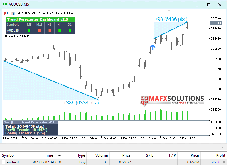The height and width of the screenshot is (165, 227).
Task: Click the audusd position row icon
Action: [x=3, y=162]
